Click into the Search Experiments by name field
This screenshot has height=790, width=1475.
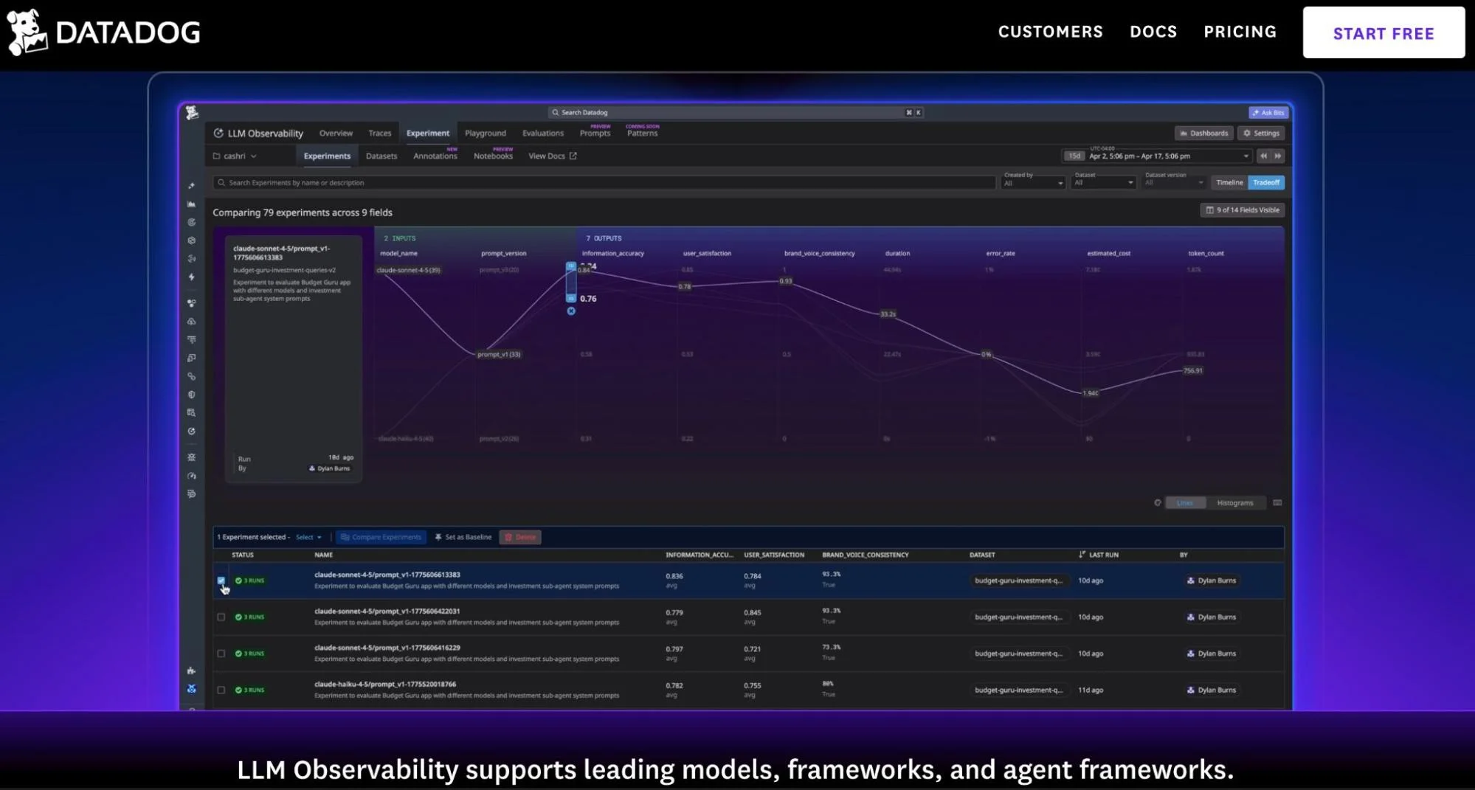[x=604, y=182]
